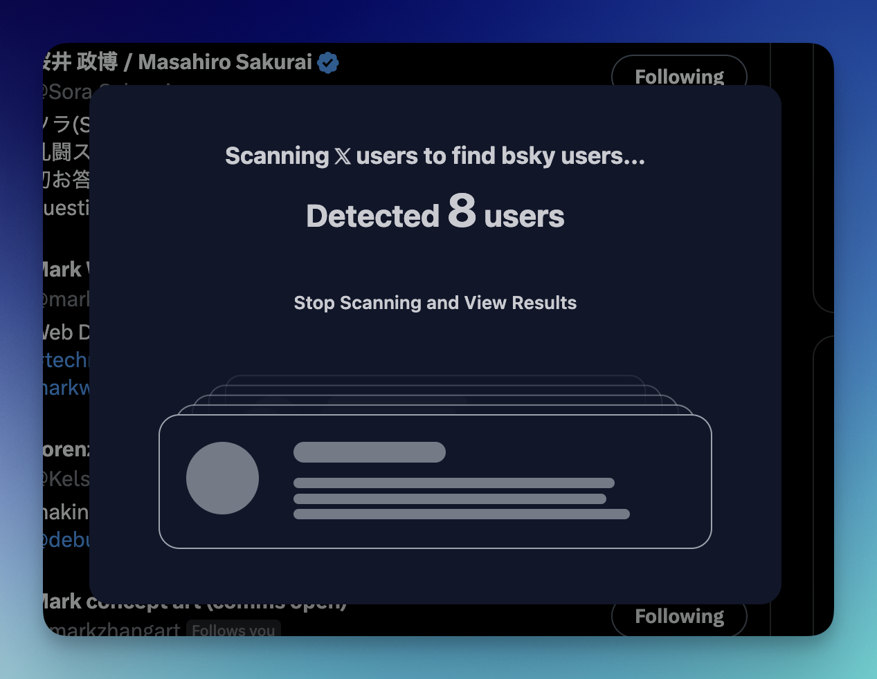Open the Mark concept art (comms open) profile
This screenshot has height=679, width=877.
[192, 601]
